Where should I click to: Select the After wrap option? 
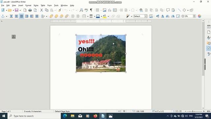pos(32,16)
